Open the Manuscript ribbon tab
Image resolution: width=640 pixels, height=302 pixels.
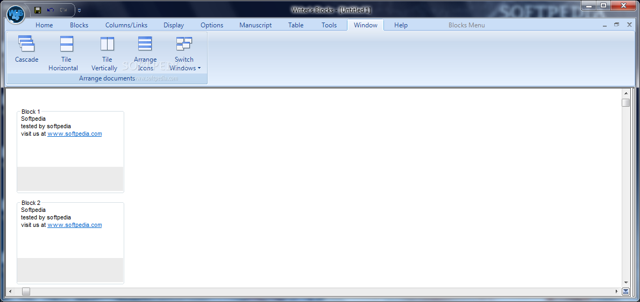[x=255, y=25]
